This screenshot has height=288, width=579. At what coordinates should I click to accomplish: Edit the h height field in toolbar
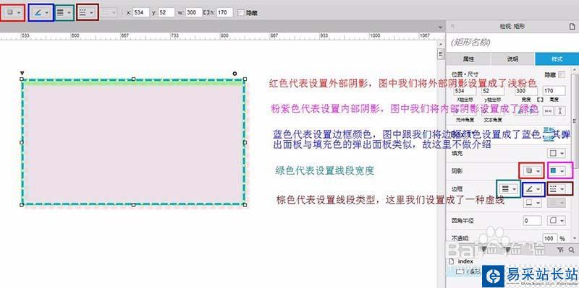coord(224,12)
